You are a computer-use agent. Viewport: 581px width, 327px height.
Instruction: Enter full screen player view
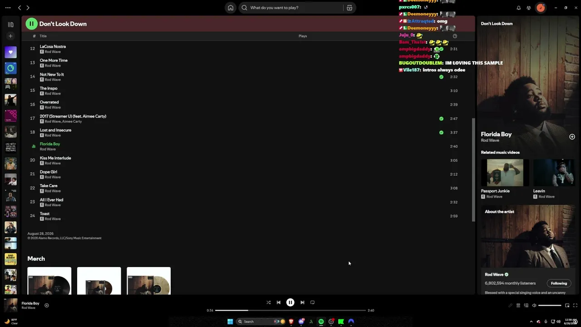(x=575, y=306)
